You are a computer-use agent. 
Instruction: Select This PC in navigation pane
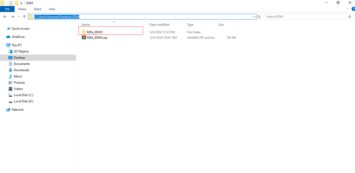click(17, 45)
